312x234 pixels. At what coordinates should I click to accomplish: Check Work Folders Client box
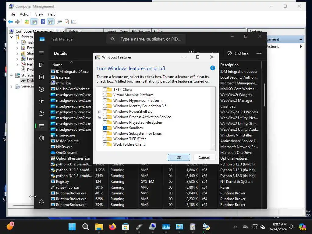(x=105, y=144)
